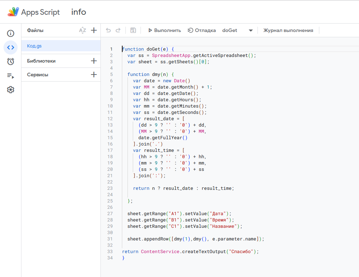The height and width of the screenshot is (277, 359).
Task: Add a new file with plus icon
Action: (x=94, y=31)
